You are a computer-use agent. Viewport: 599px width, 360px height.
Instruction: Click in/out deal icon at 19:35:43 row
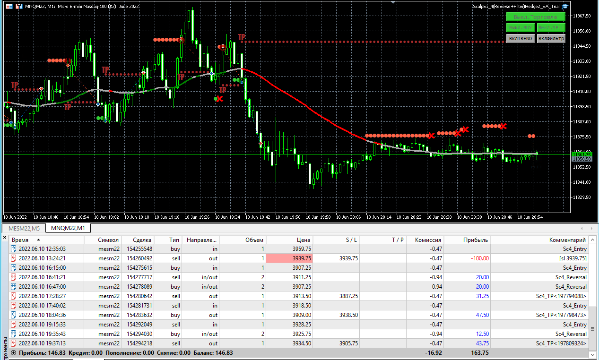click(x=13, y=334)
